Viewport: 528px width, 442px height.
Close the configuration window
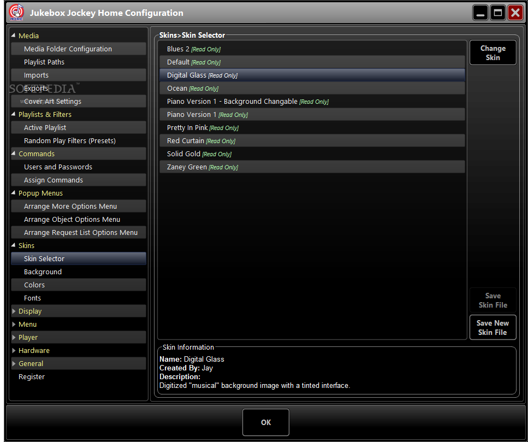[515, 13]
